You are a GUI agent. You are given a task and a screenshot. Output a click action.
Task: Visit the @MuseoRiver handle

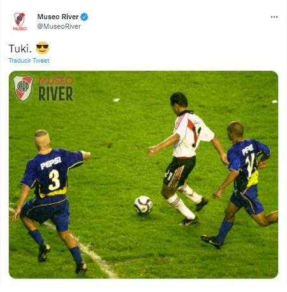[x=59, y=26]
